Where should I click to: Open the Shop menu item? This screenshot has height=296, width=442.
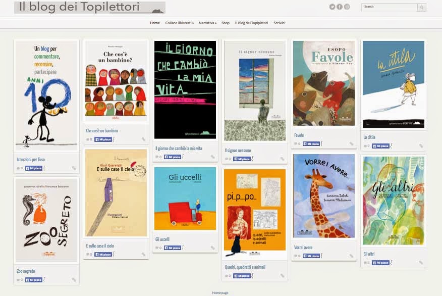tap(226, 23)
